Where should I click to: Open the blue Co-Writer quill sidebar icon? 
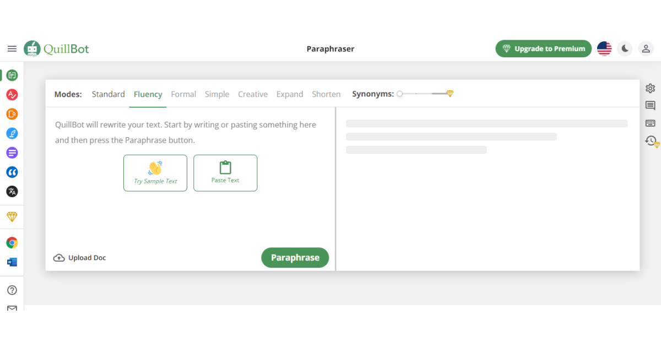(12, 133)
